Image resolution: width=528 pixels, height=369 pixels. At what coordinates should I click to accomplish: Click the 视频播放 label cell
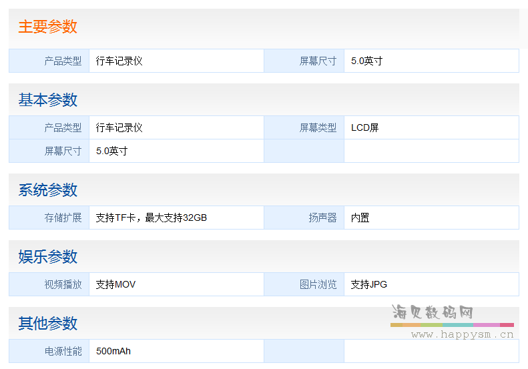click(63, 284)
